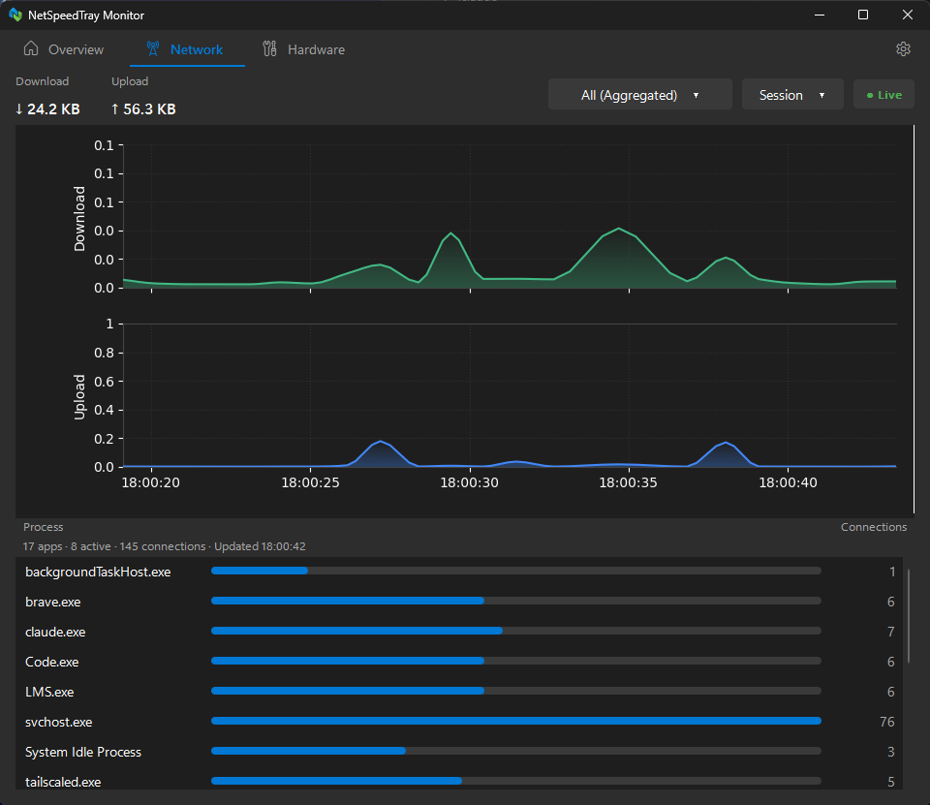Select the Code.exe process

[x=459, y=662]
